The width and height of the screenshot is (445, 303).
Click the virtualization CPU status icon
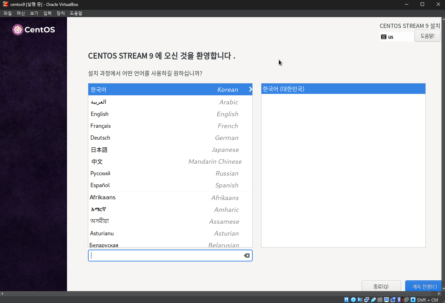point(400,300)
